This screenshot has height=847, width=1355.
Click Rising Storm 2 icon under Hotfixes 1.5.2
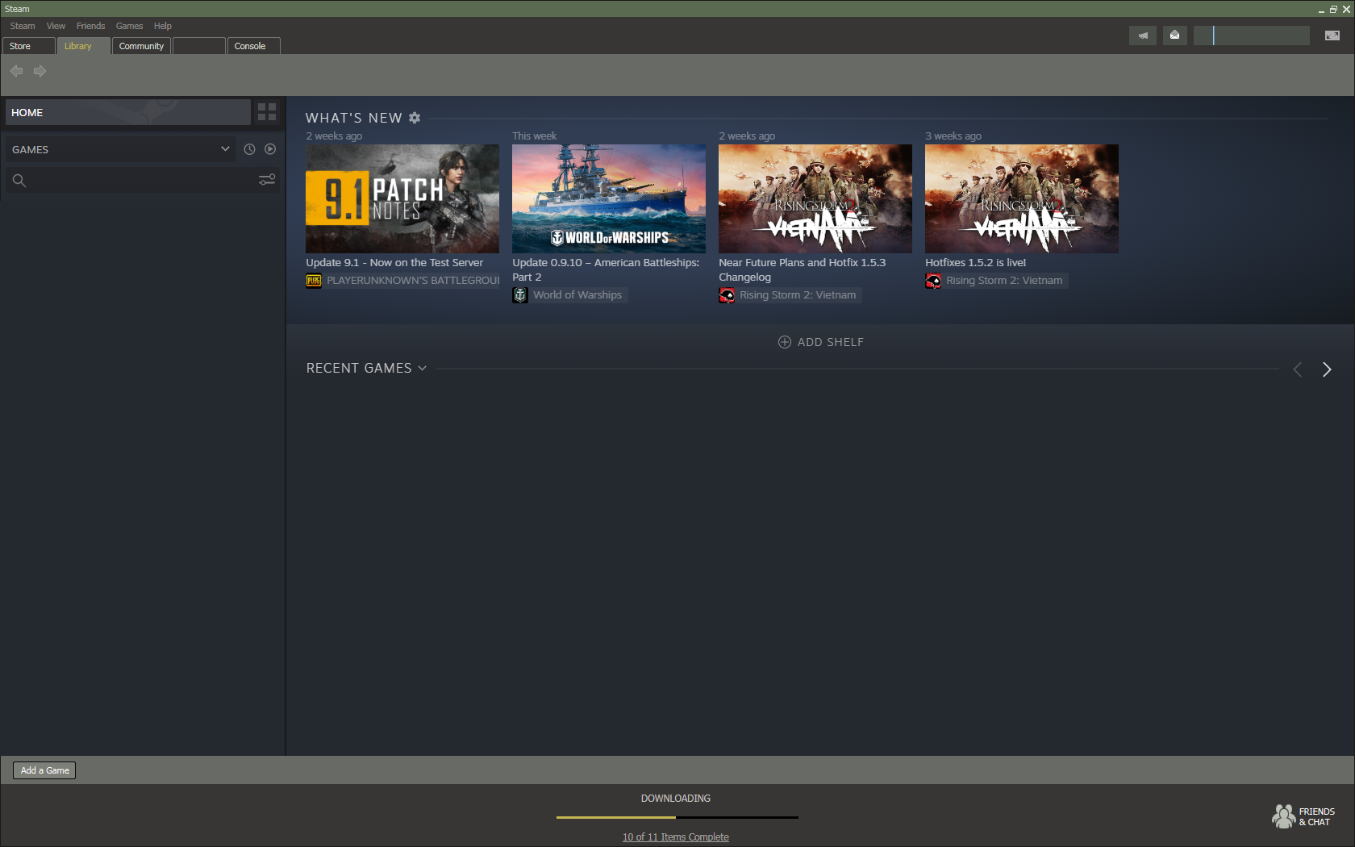point(933,281)
